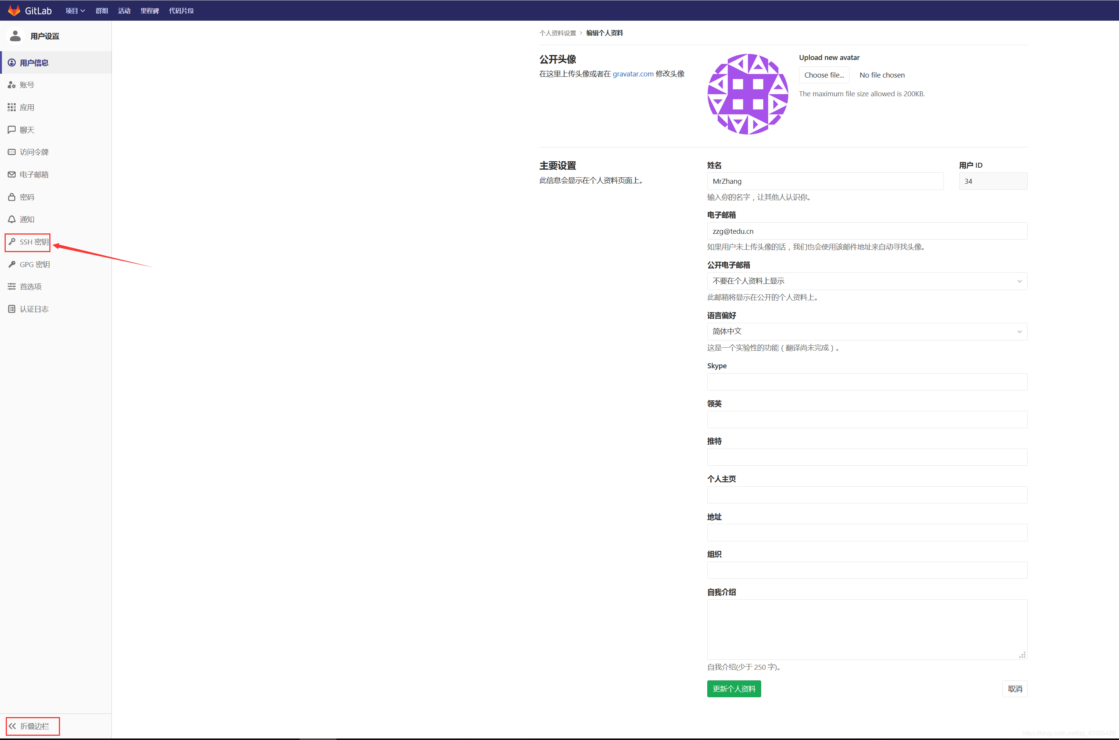Select 密码 in the sidebar menu

56,197
